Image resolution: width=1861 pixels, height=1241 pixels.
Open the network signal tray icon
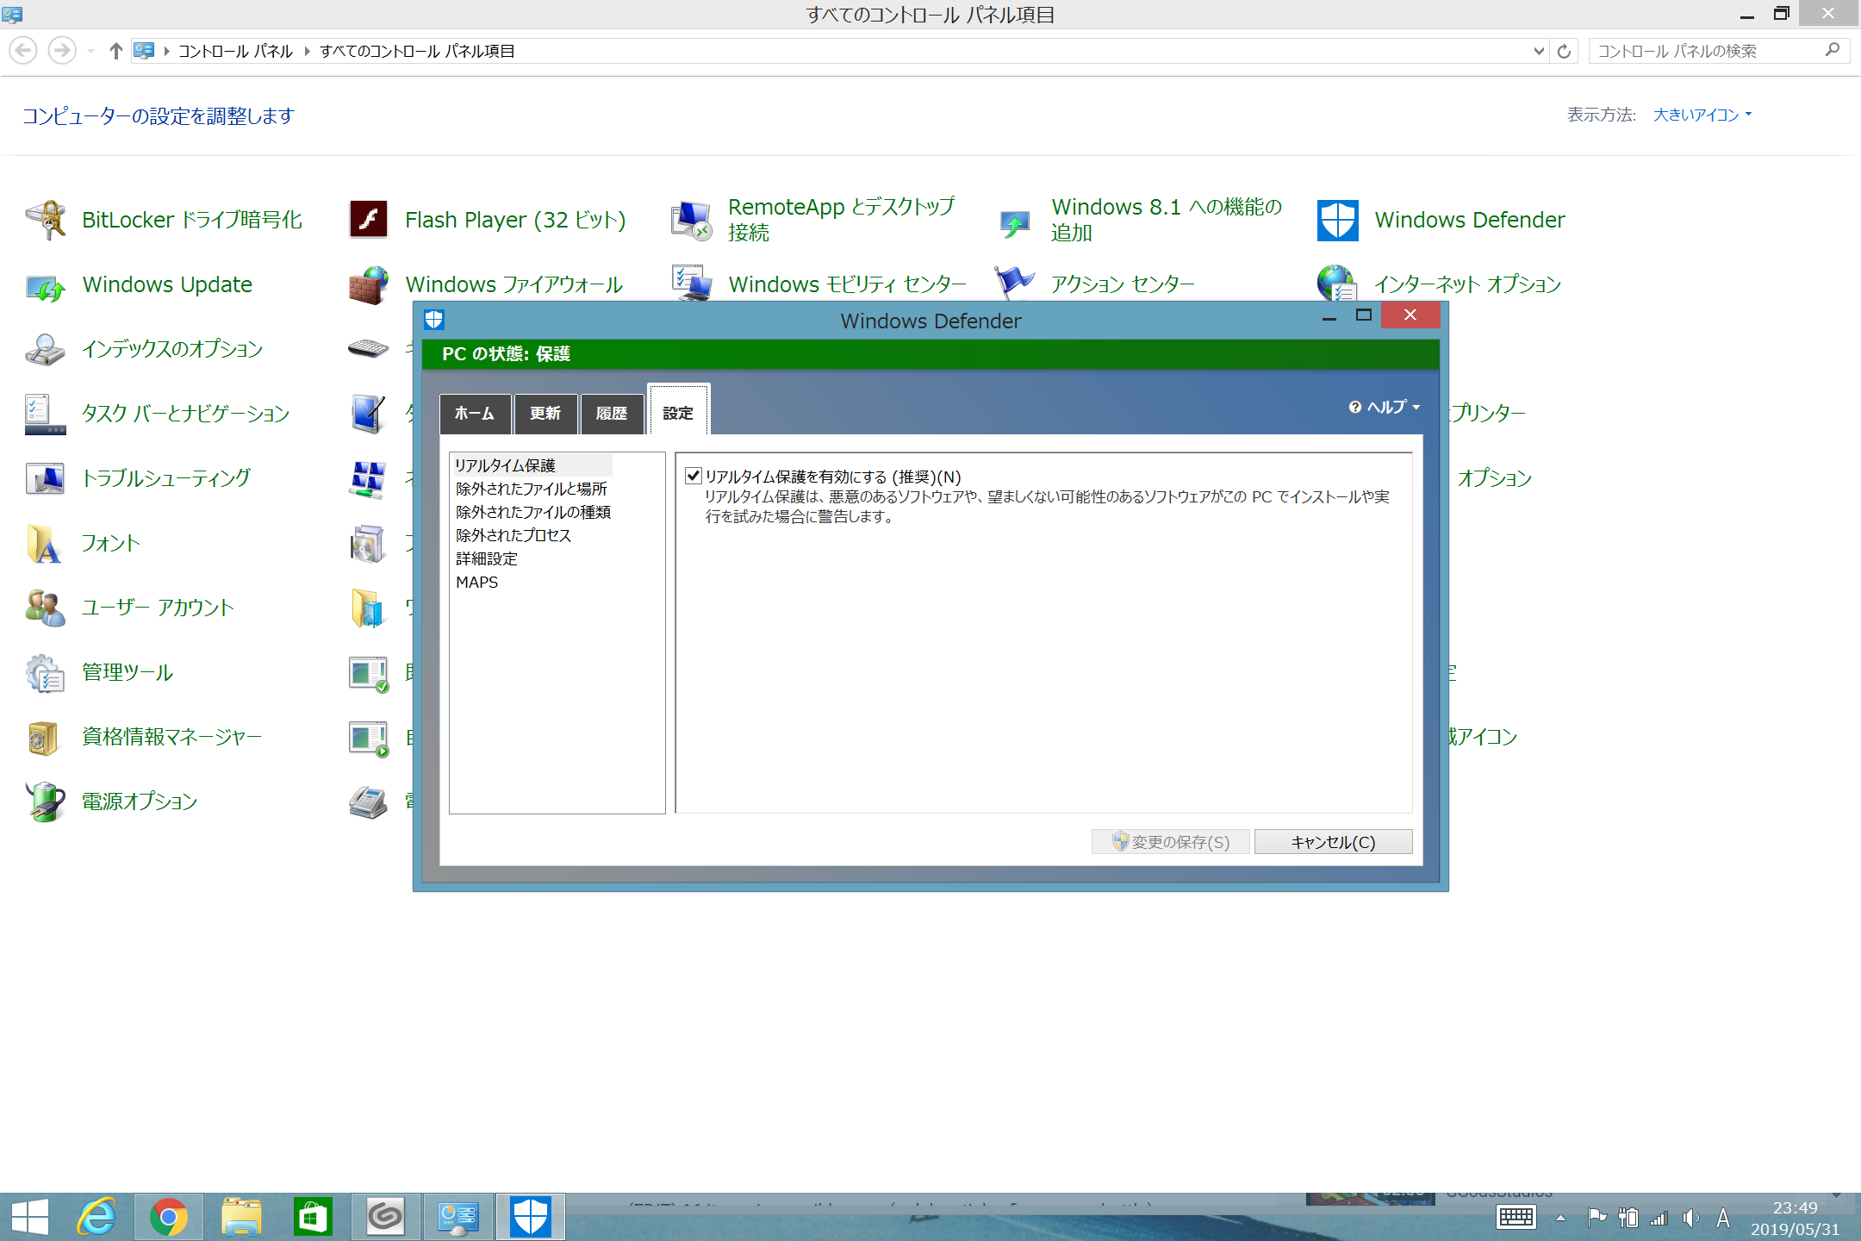tap(1659, 1218)
